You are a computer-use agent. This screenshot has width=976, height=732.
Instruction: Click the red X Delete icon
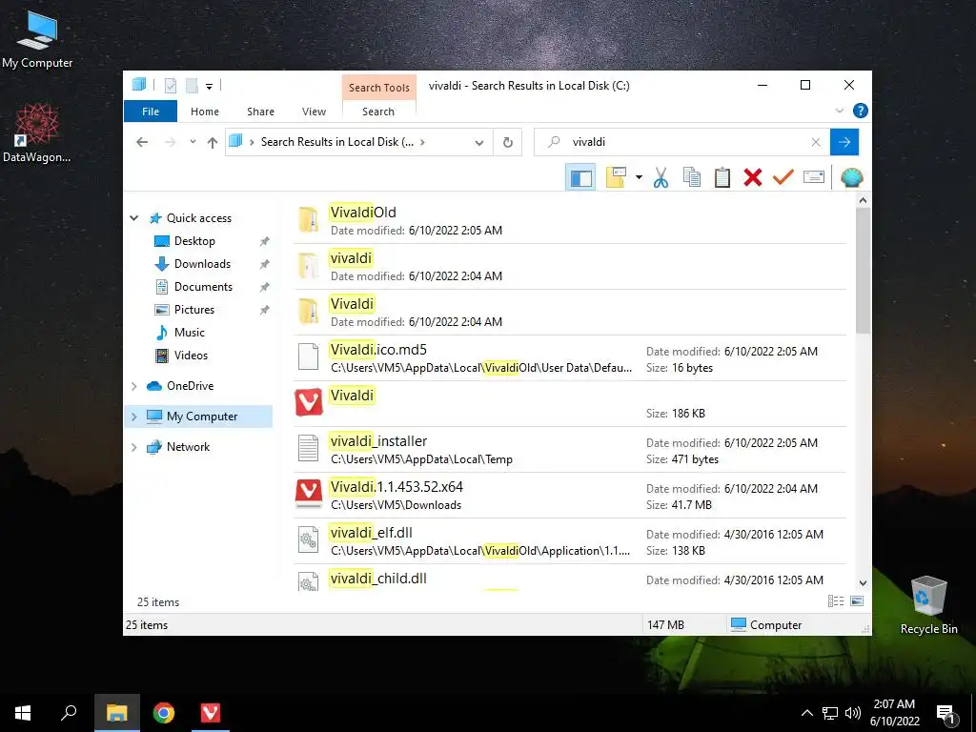pyautogui.click(x=753, y=178)
